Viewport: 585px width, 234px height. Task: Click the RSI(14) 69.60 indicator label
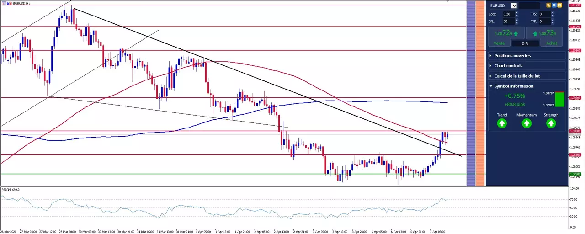click(10, 189)
